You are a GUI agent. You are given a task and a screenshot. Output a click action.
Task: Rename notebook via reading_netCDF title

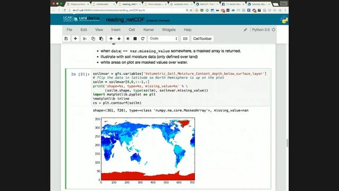pyautogui.click(x=125, y=20)
